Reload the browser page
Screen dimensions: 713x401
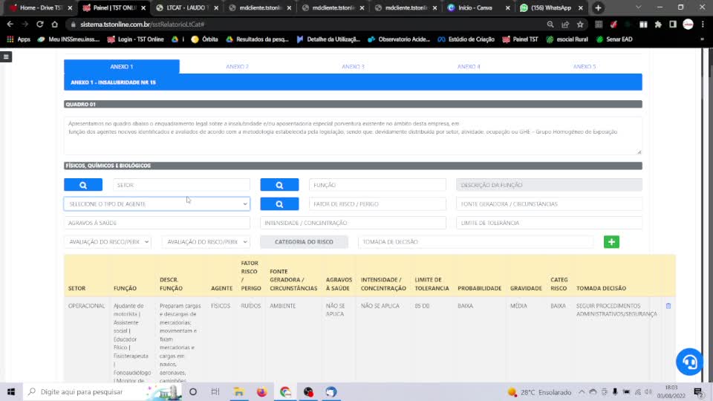point(39,25)
